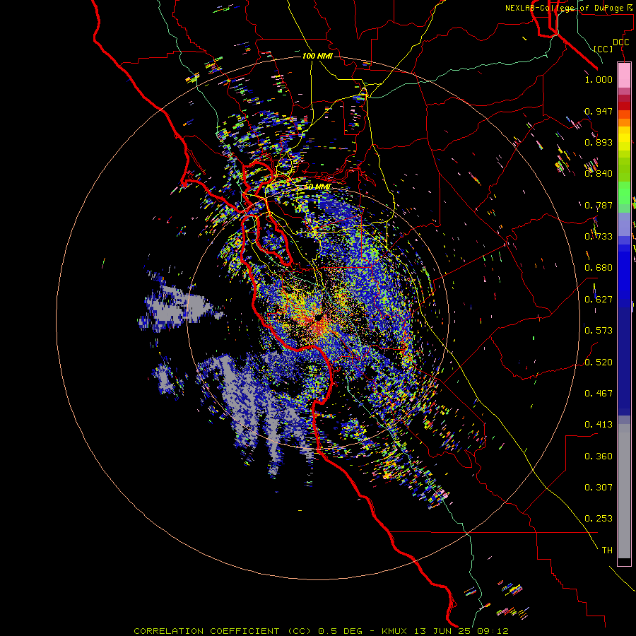Click the DCC label above the color scale
The image size is (636, 636).
coord(620,42)
